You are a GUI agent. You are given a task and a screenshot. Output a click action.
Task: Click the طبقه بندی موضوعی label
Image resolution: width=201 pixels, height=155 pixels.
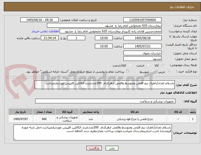pyautogui.click(x=183, y=65)
